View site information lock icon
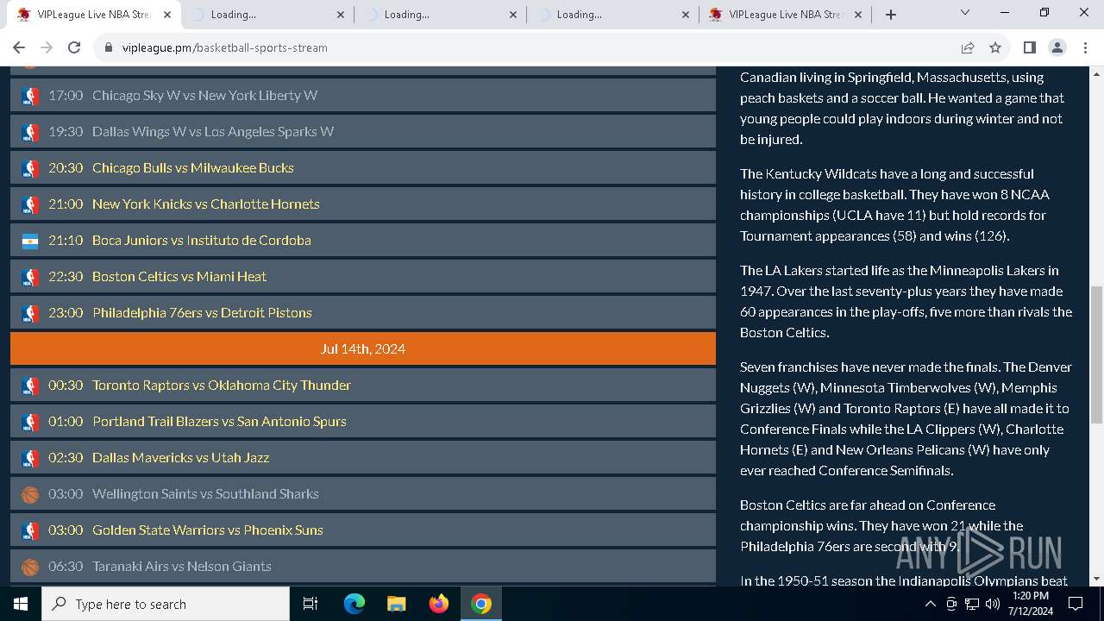 109,47
